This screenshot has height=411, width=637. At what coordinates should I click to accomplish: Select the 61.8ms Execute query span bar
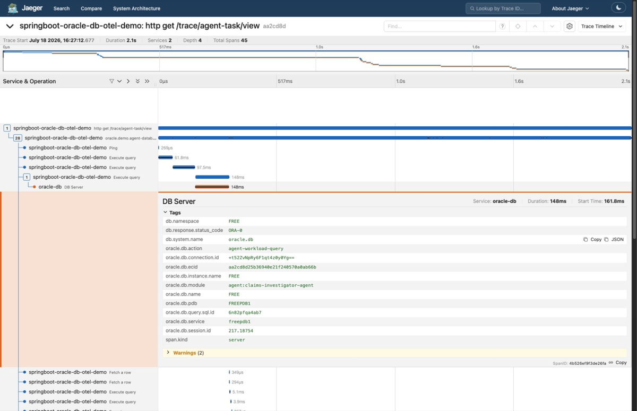[166, 158]
